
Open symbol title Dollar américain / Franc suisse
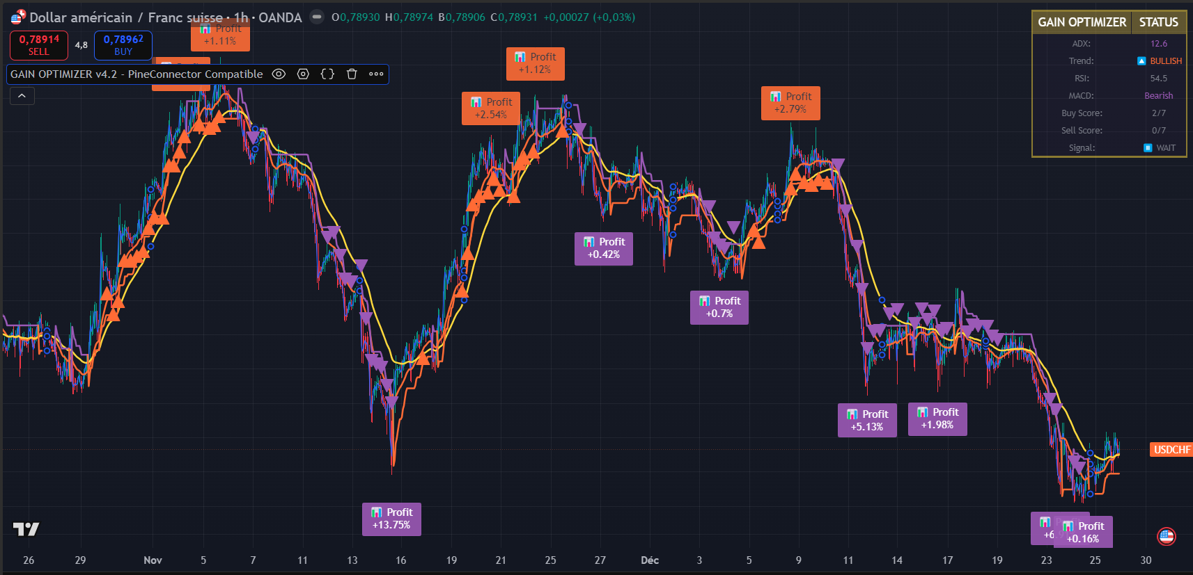(x=126, y=17)
